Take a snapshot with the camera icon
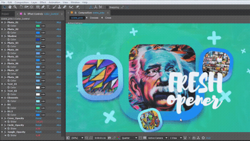This screenshot has height=141, width=250. (110, 138)
